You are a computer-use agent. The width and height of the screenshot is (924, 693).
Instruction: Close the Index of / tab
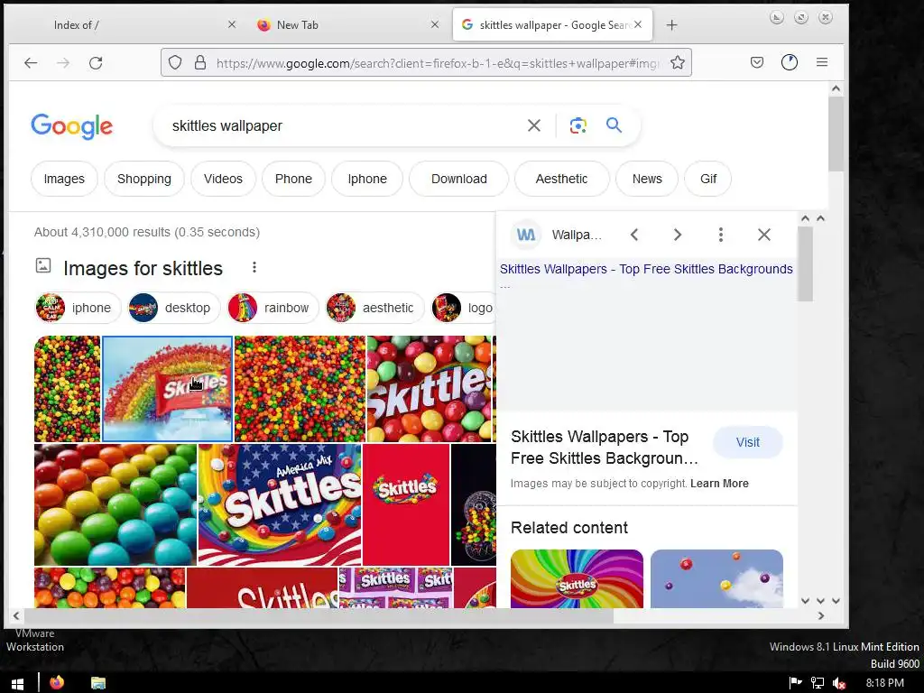click(x=232, y=24)
